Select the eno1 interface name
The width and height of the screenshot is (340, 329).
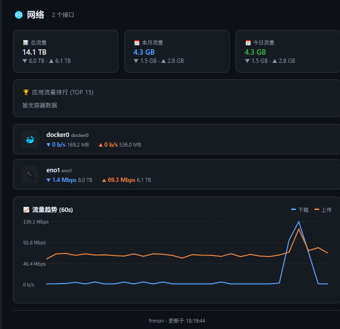pyautogui.click(x=53, y=170)
